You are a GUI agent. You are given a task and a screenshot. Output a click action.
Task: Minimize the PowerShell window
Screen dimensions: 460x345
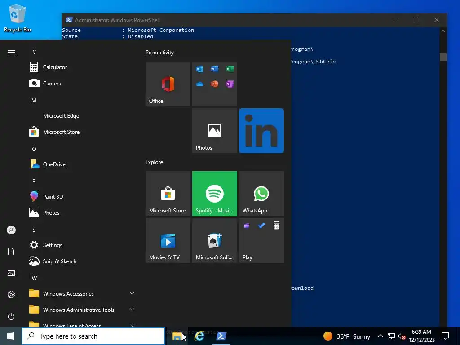[x=396, y=20]
